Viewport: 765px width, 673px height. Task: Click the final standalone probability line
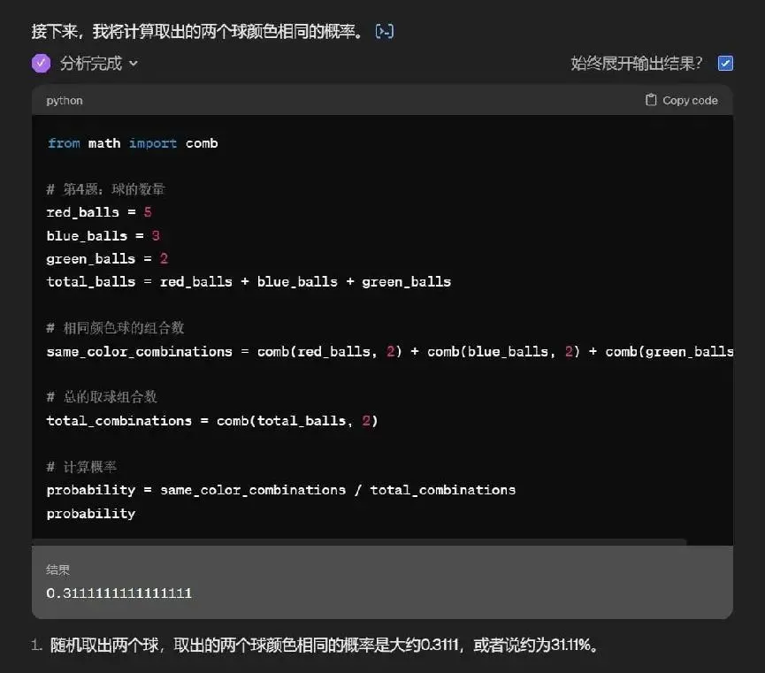point(91,514)
